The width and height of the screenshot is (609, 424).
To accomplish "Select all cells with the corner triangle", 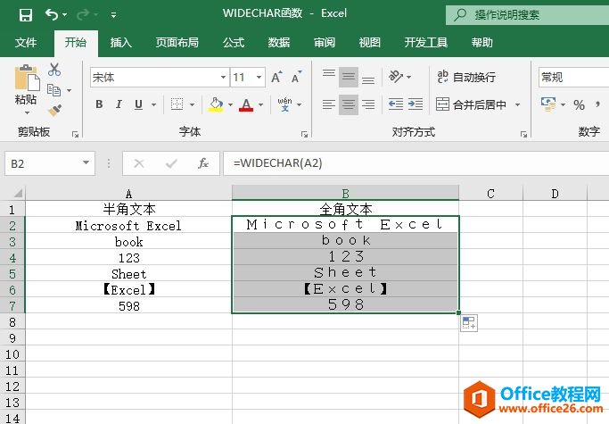I will pos(18,193).
